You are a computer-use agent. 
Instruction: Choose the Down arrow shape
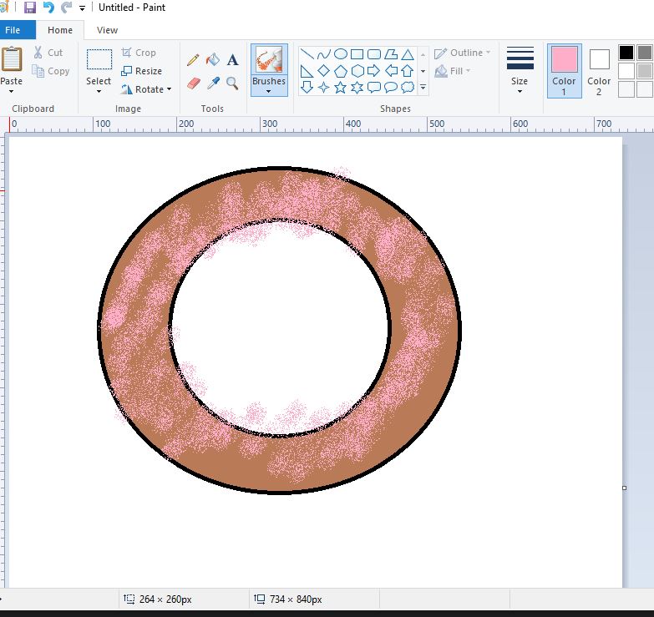click(x=307, y=87)
